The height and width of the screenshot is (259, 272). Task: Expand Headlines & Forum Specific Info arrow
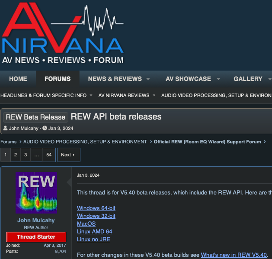(x=91, y=95)
